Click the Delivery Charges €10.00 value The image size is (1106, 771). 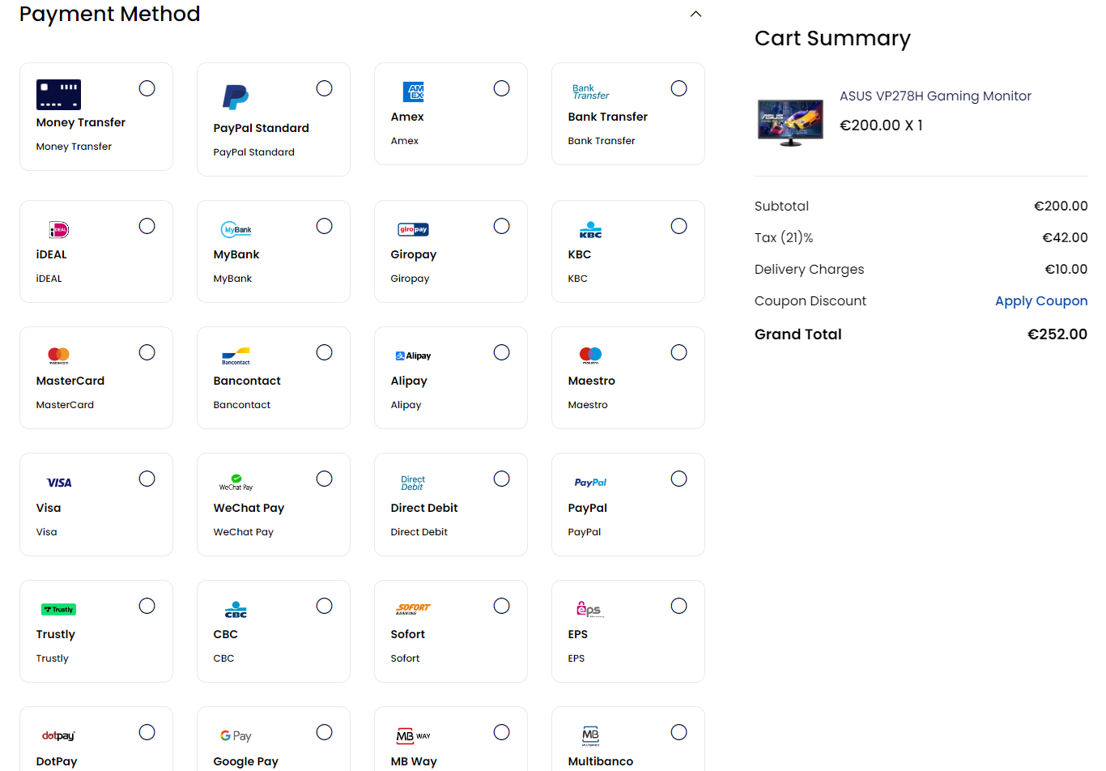coord(1066,269)
